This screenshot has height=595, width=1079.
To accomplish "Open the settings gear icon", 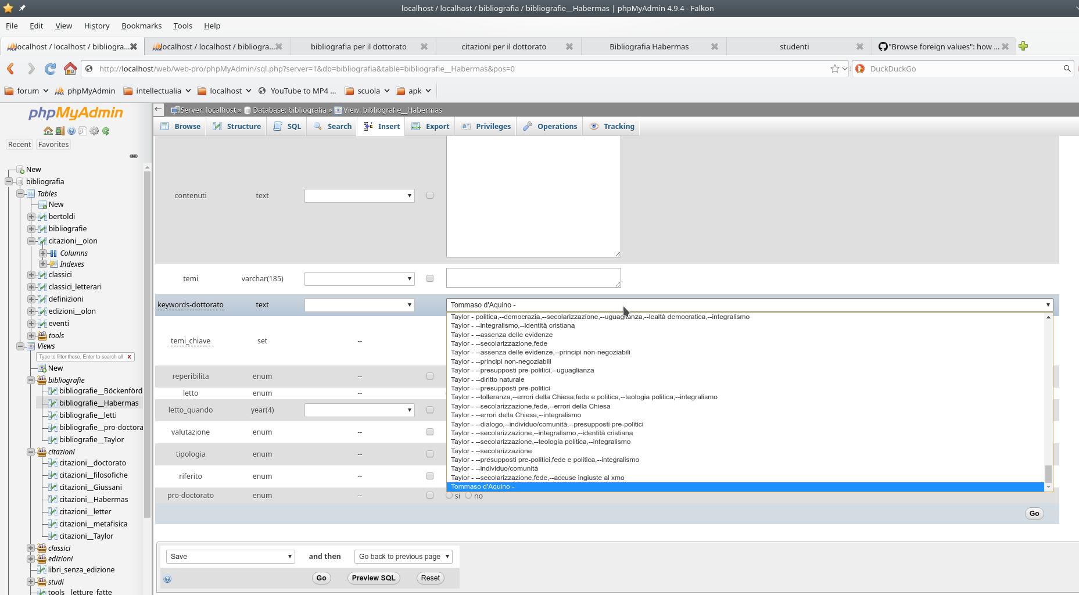I will point(94,131).
